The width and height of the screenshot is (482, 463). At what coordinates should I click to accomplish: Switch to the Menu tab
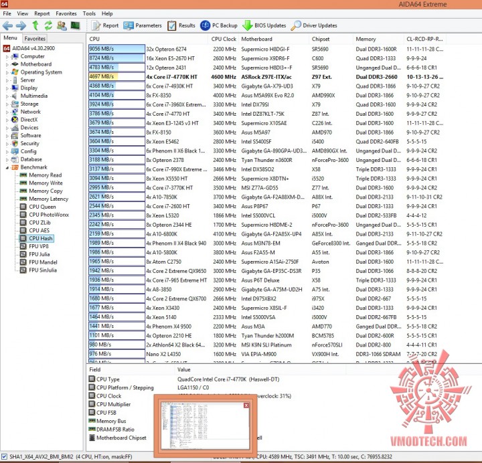[10, 37]
